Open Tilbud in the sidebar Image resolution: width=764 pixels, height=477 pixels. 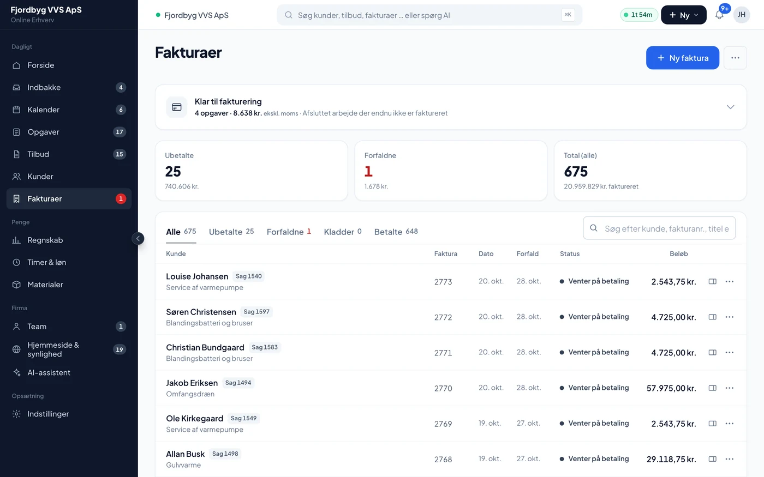pos(69,154)
